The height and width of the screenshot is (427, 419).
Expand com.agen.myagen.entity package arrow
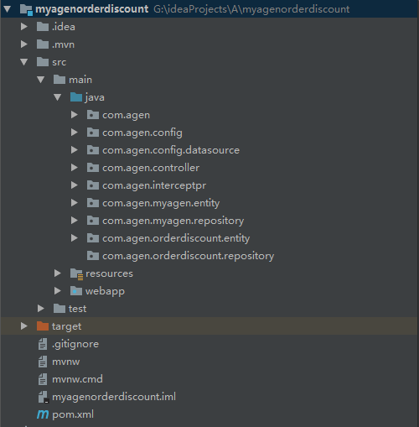tap(74, 203)
